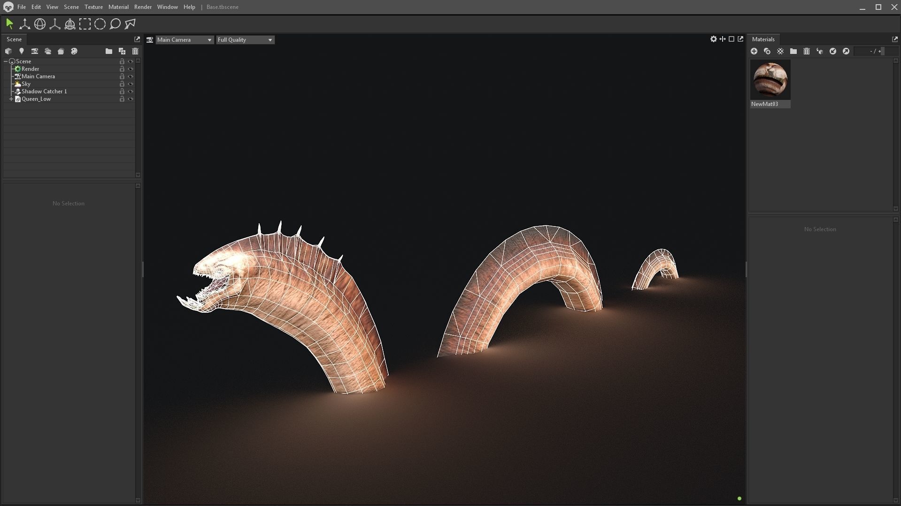The height and width of the screenshot is (506, 901).
Task: Lock the Sky object
Action: [x=122, y=84]
